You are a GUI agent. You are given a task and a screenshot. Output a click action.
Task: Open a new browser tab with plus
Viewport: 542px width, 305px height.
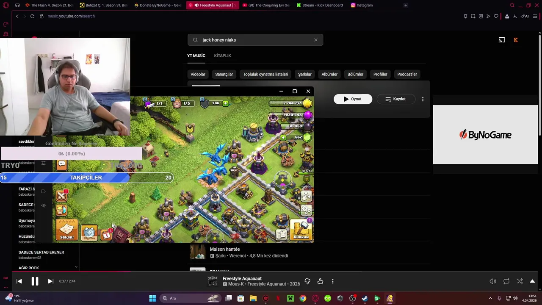point(406,5)
